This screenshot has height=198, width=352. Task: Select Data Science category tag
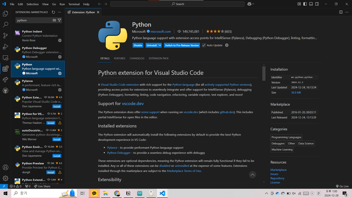(306, 143)
